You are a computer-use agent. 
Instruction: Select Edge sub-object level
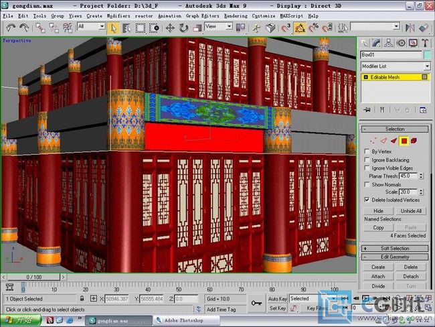click(383, 141)
